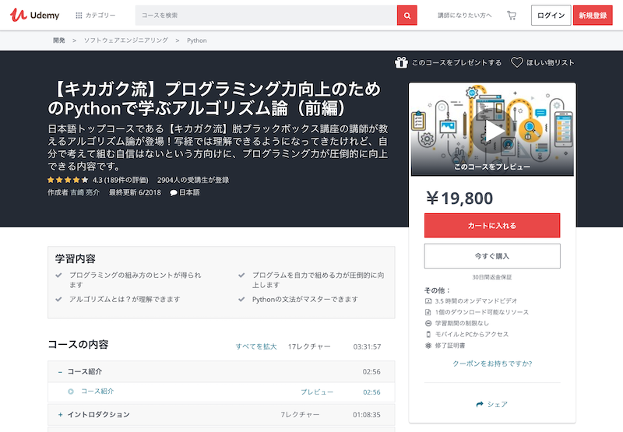This screenshot has height=432, width=623.
Task: Open the shopping cart icon
Action: pyautogui.click(x=512, y=15)
